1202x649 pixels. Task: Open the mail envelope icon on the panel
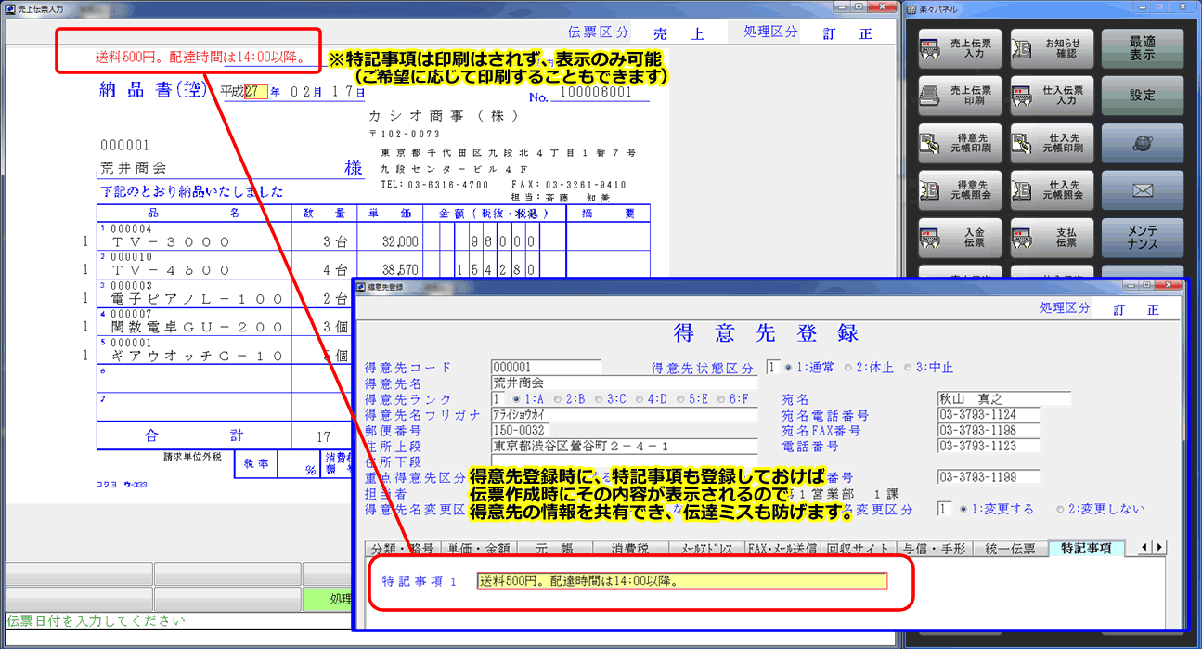coord(1142,189)
